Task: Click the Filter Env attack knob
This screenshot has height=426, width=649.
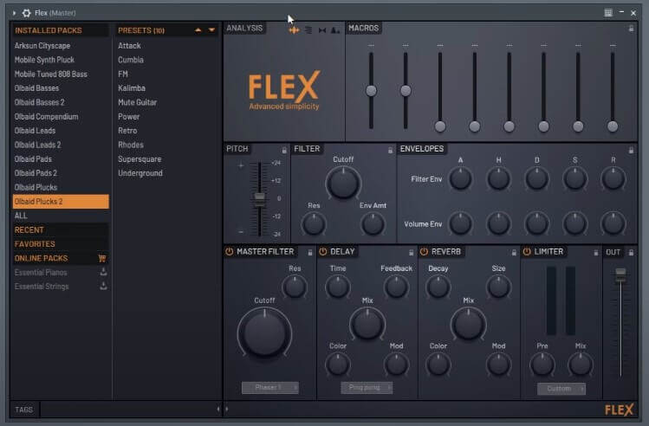Action: [x=460, y=178]
